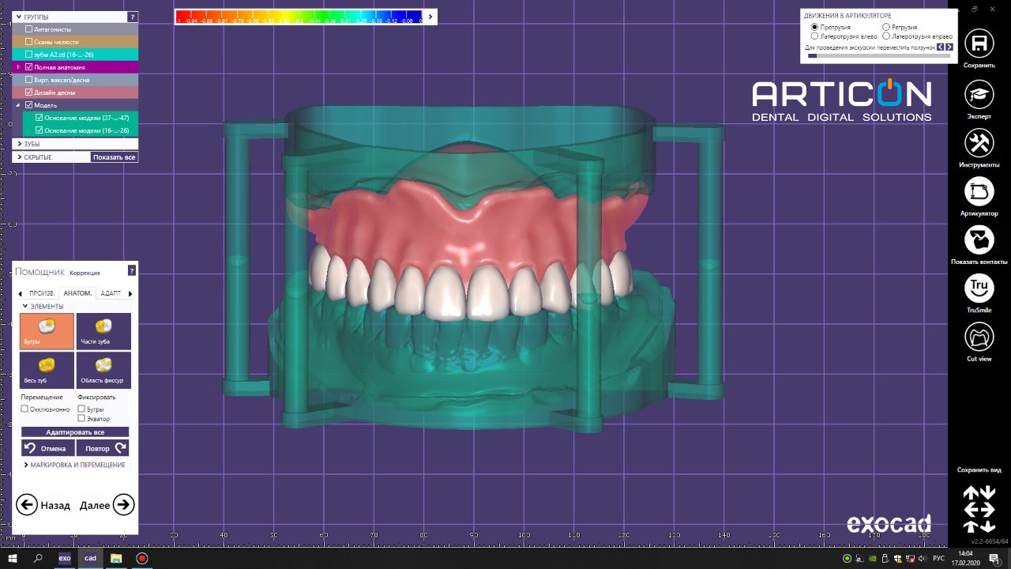Switch to the Анатом. tab
This screenshot has width=1011, height=569.
click(77, 293)
